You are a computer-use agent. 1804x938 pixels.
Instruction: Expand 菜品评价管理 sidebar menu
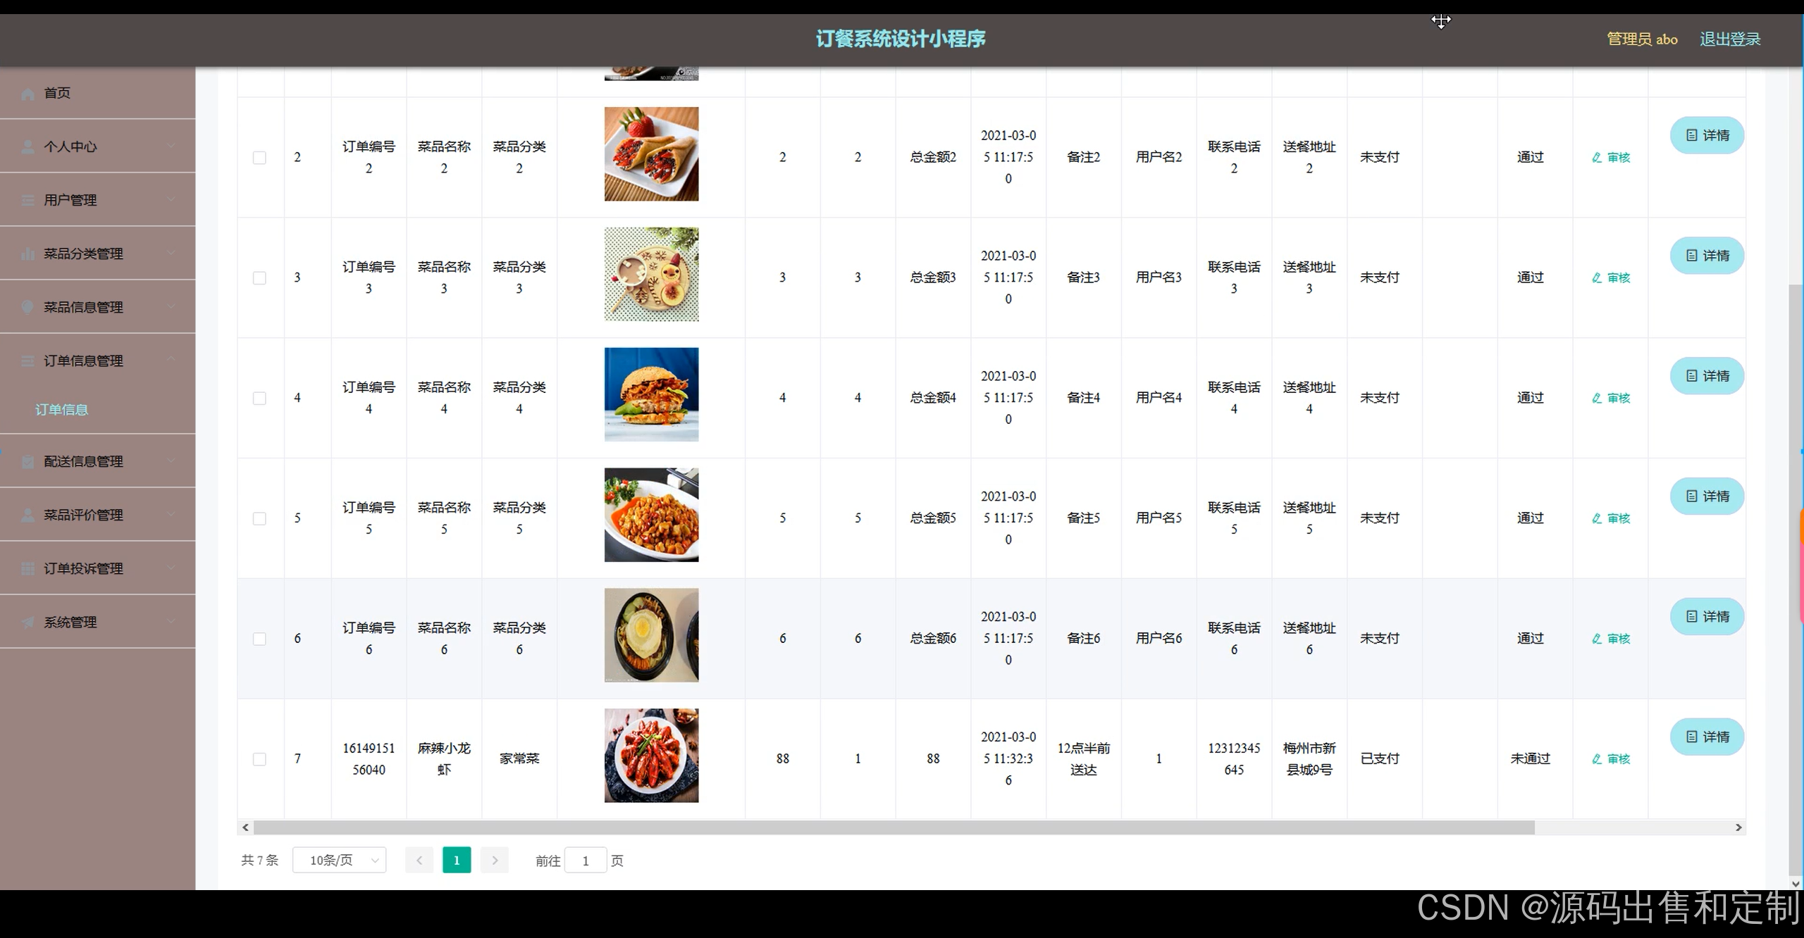(x=97, y=515)
